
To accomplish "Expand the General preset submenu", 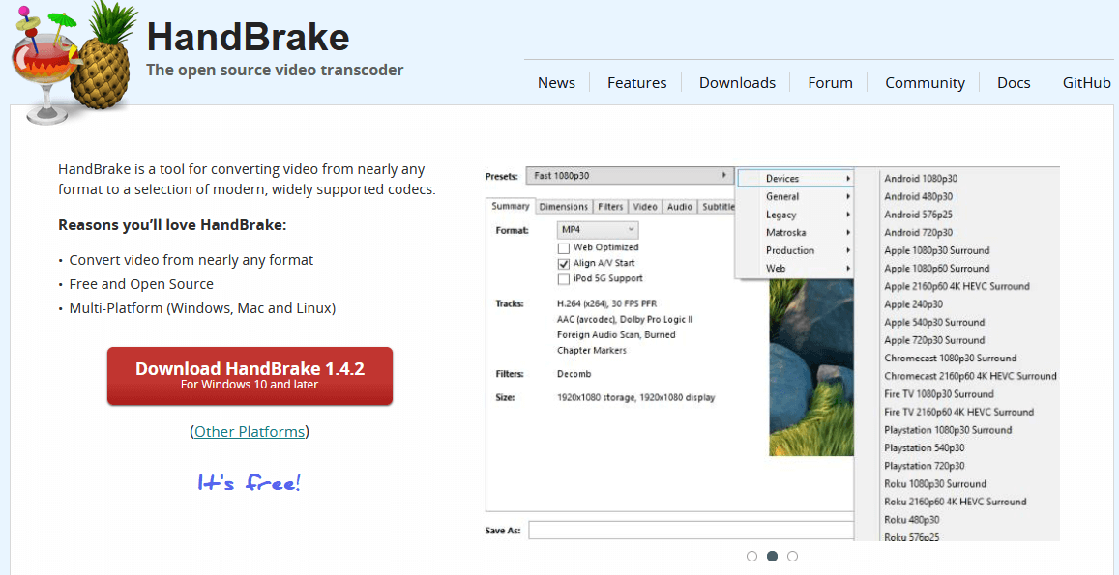I will click(796, 196).
